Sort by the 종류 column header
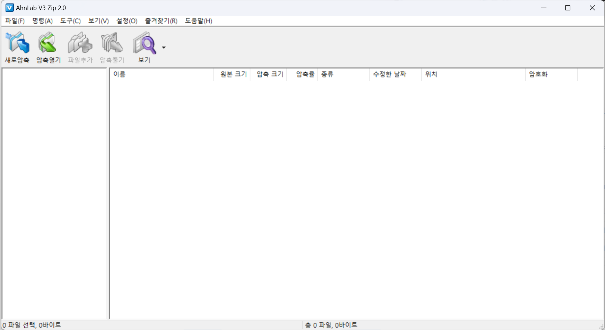Screen dimensions: 605x330 (x=344, y=74)
